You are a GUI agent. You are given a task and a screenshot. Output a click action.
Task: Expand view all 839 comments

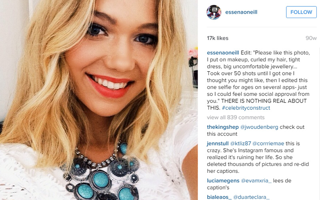point(236,117)
